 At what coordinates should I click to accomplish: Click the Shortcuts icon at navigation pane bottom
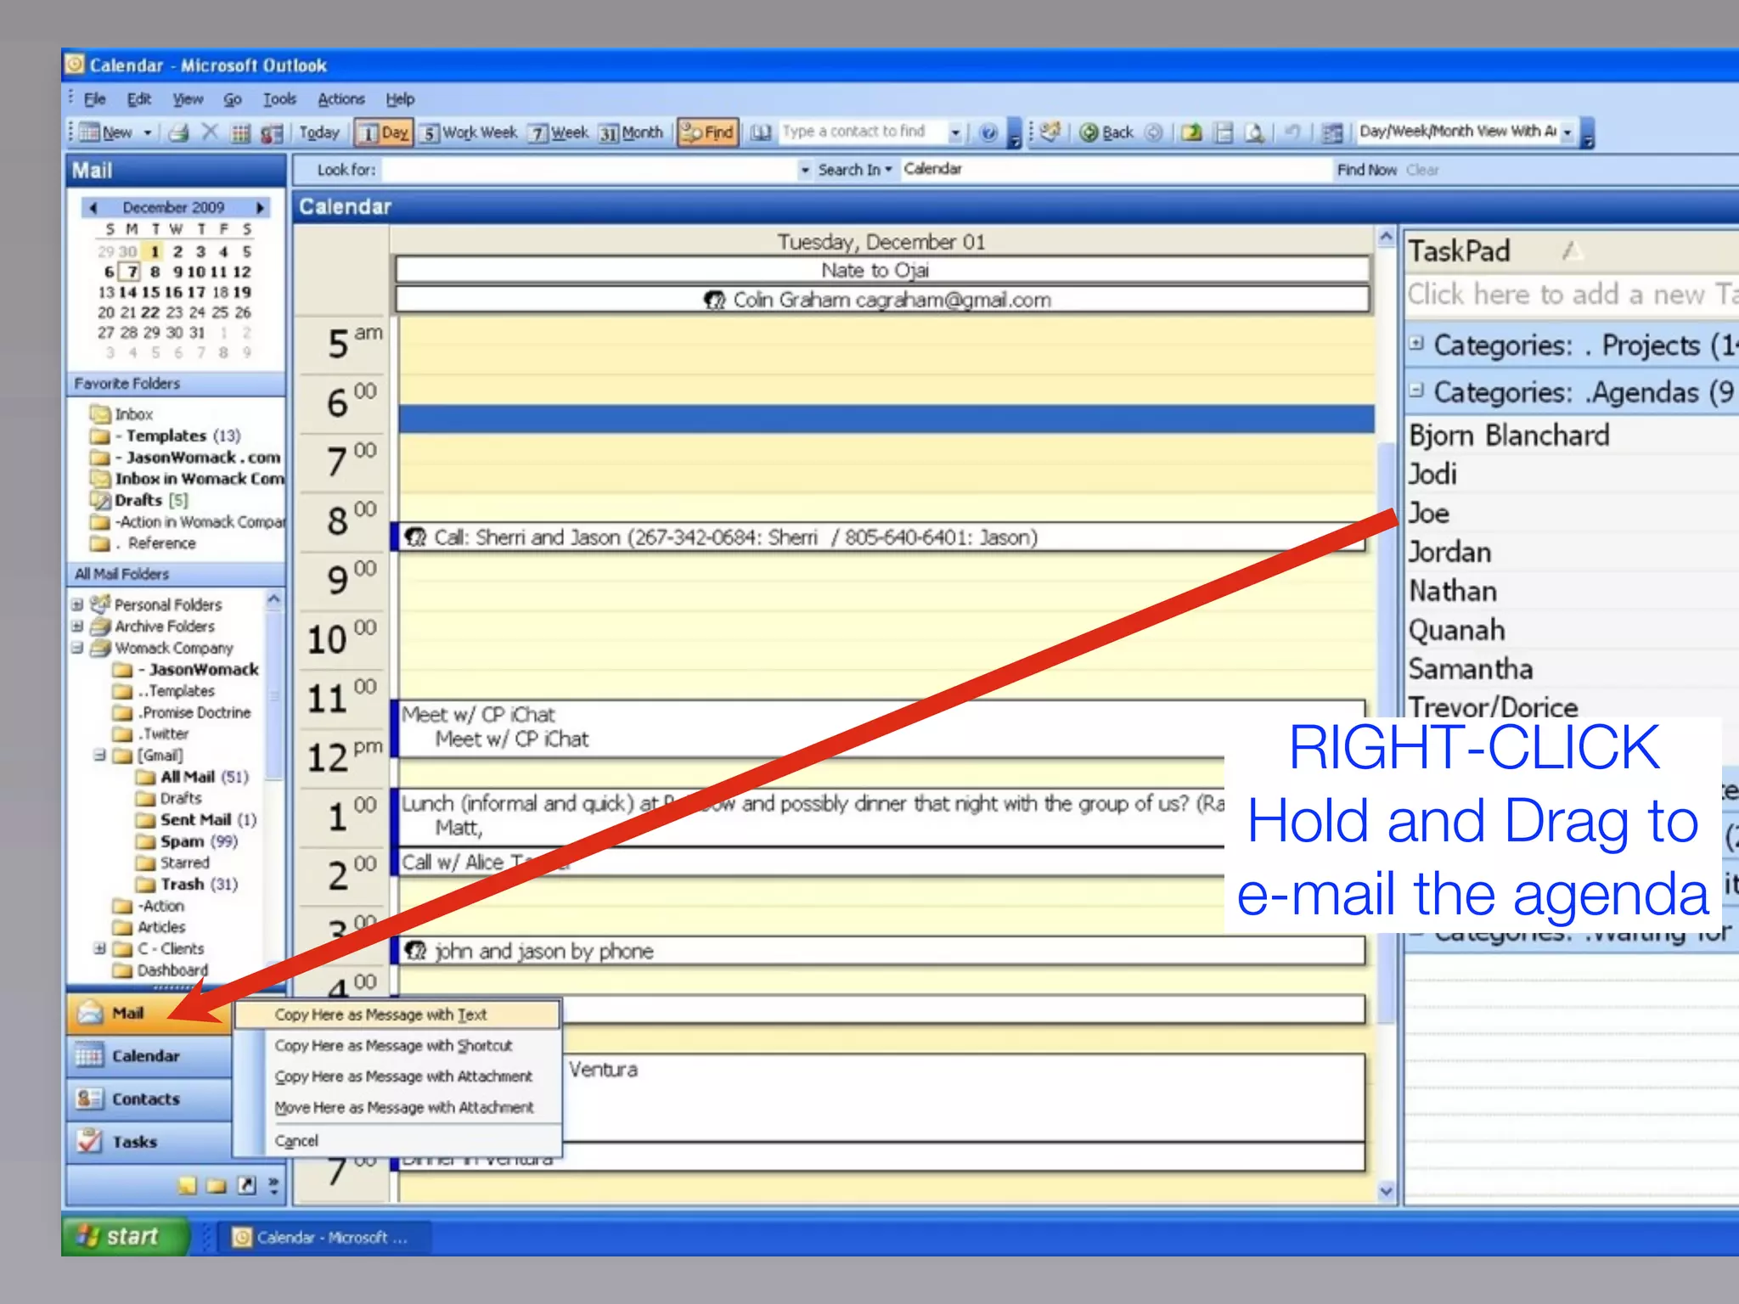pyautogui.click(x=246, y=1185)
